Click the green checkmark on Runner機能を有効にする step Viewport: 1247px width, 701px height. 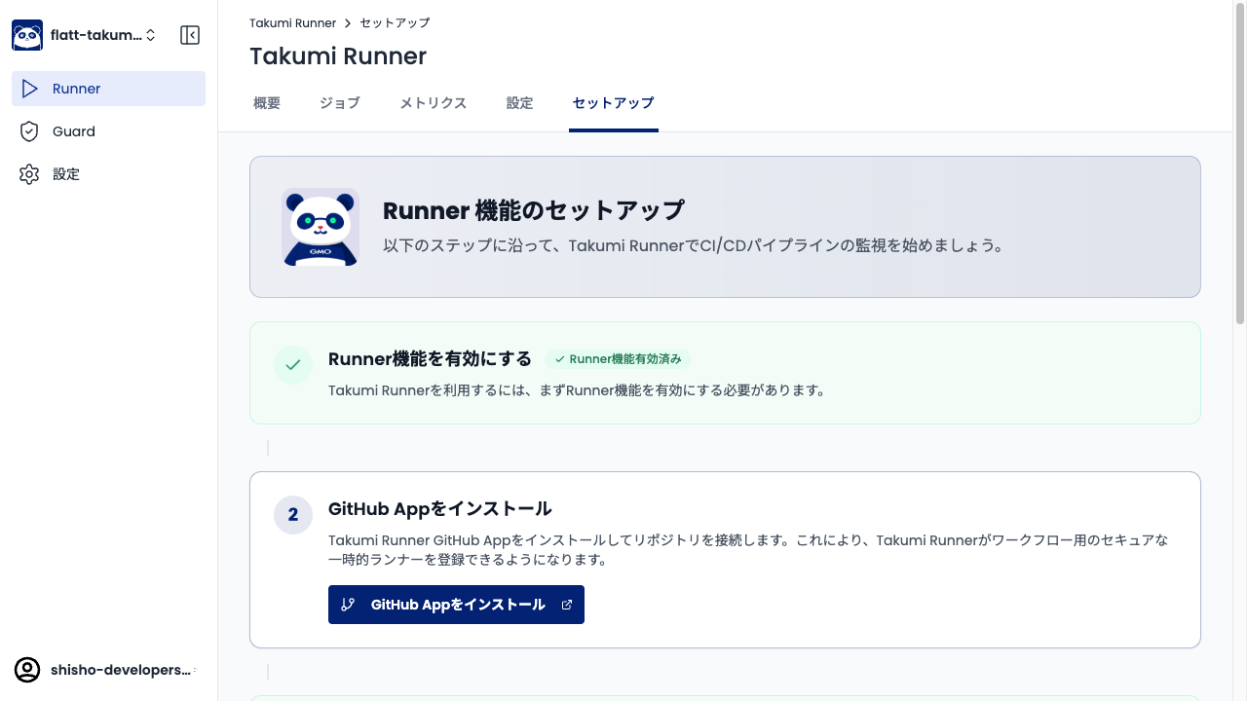click(293, 365)
